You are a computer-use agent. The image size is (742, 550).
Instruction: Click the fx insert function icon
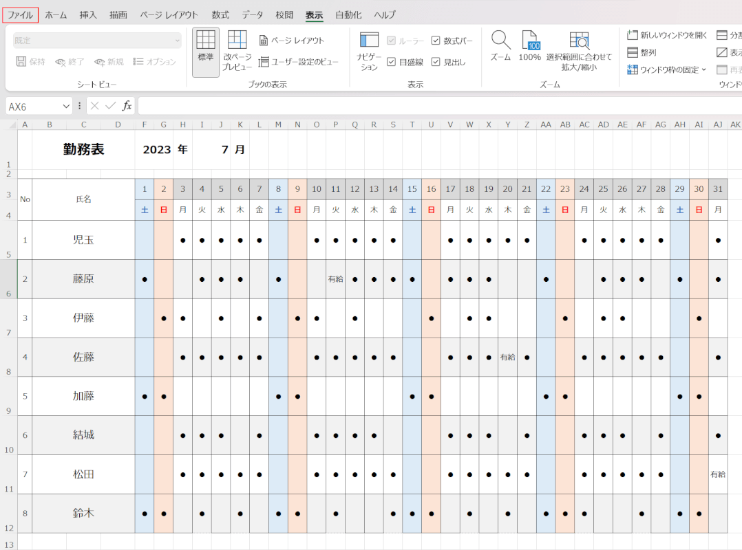pyautogui.click(x=127, y=106)
